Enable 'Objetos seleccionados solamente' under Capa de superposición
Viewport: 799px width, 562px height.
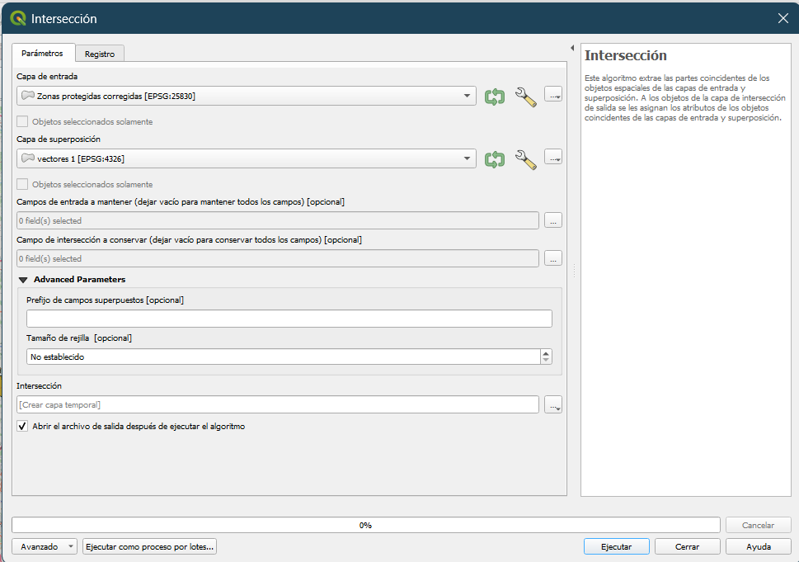pyautogui.click(x=22, y=185)
